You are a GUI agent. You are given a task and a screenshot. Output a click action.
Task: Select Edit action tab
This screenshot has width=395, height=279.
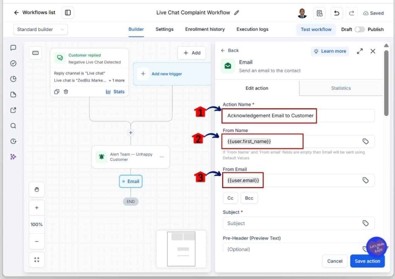point(257,88)
